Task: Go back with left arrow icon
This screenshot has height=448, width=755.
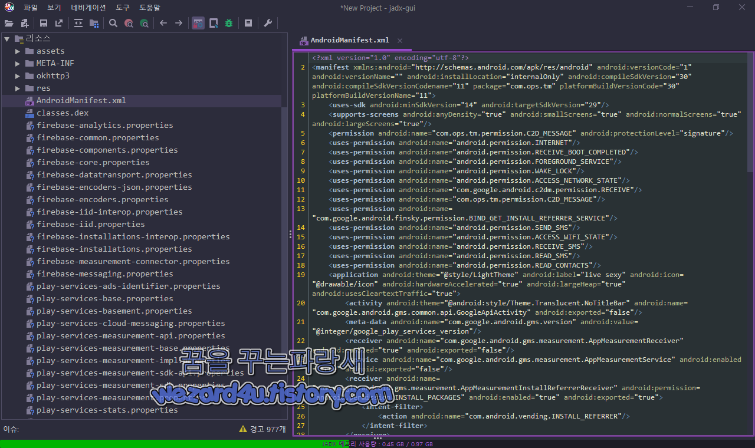Action: (163, 23)
